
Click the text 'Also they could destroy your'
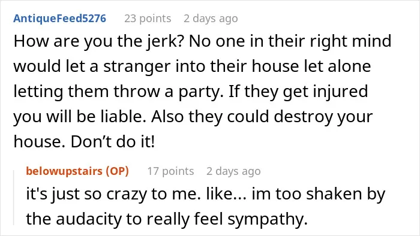point(262,117)
